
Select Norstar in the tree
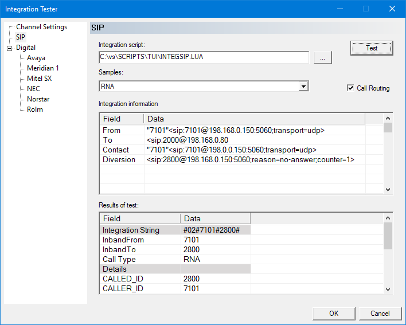coord(38,99)
